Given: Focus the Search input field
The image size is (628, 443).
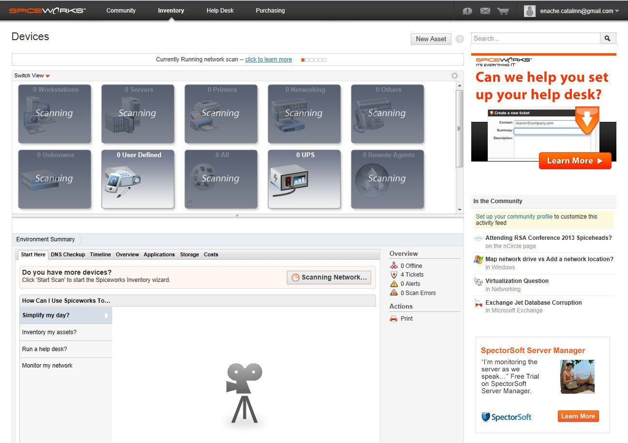Looking at the screenshot, I should [536, 39].
